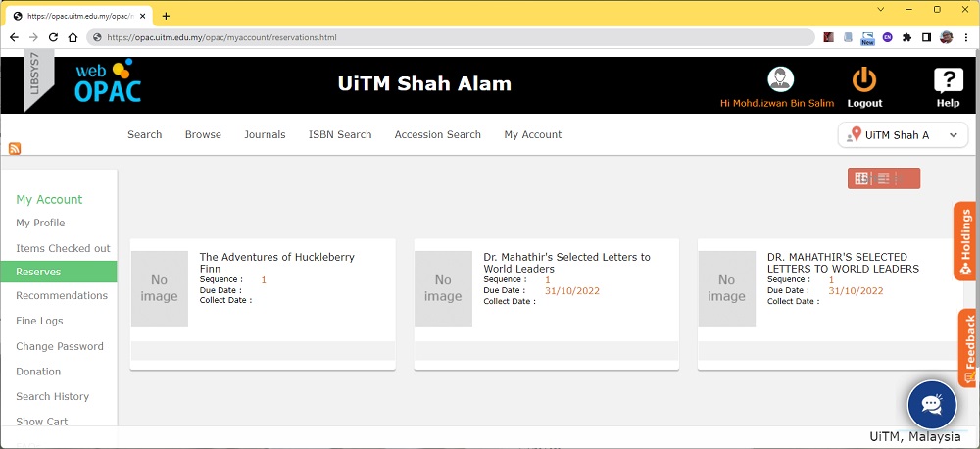
Task: Open Donation in sidebar
Action: click(38, 372)
